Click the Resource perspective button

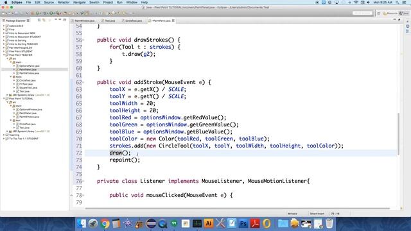(390, 13)
